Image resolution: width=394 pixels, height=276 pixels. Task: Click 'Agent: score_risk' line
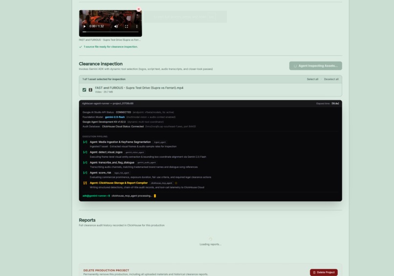(101, 173)
